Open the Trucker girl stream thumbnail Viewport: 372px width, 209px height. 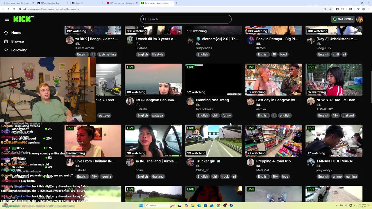pos(213,141)
